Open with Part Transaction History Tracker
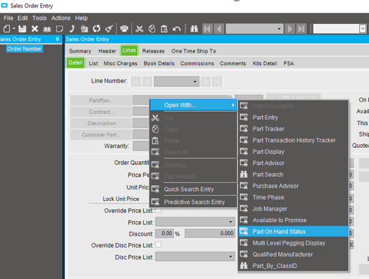369x279 pixels. tap(293, 140)
